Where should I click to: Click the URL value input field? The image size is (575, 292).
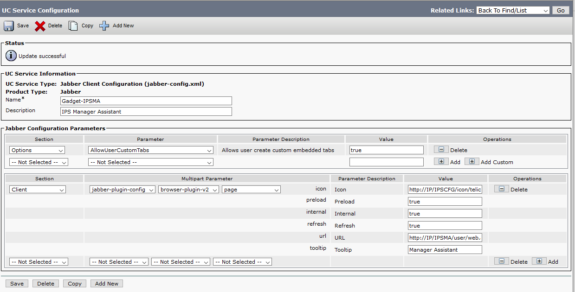pos(445,238)
